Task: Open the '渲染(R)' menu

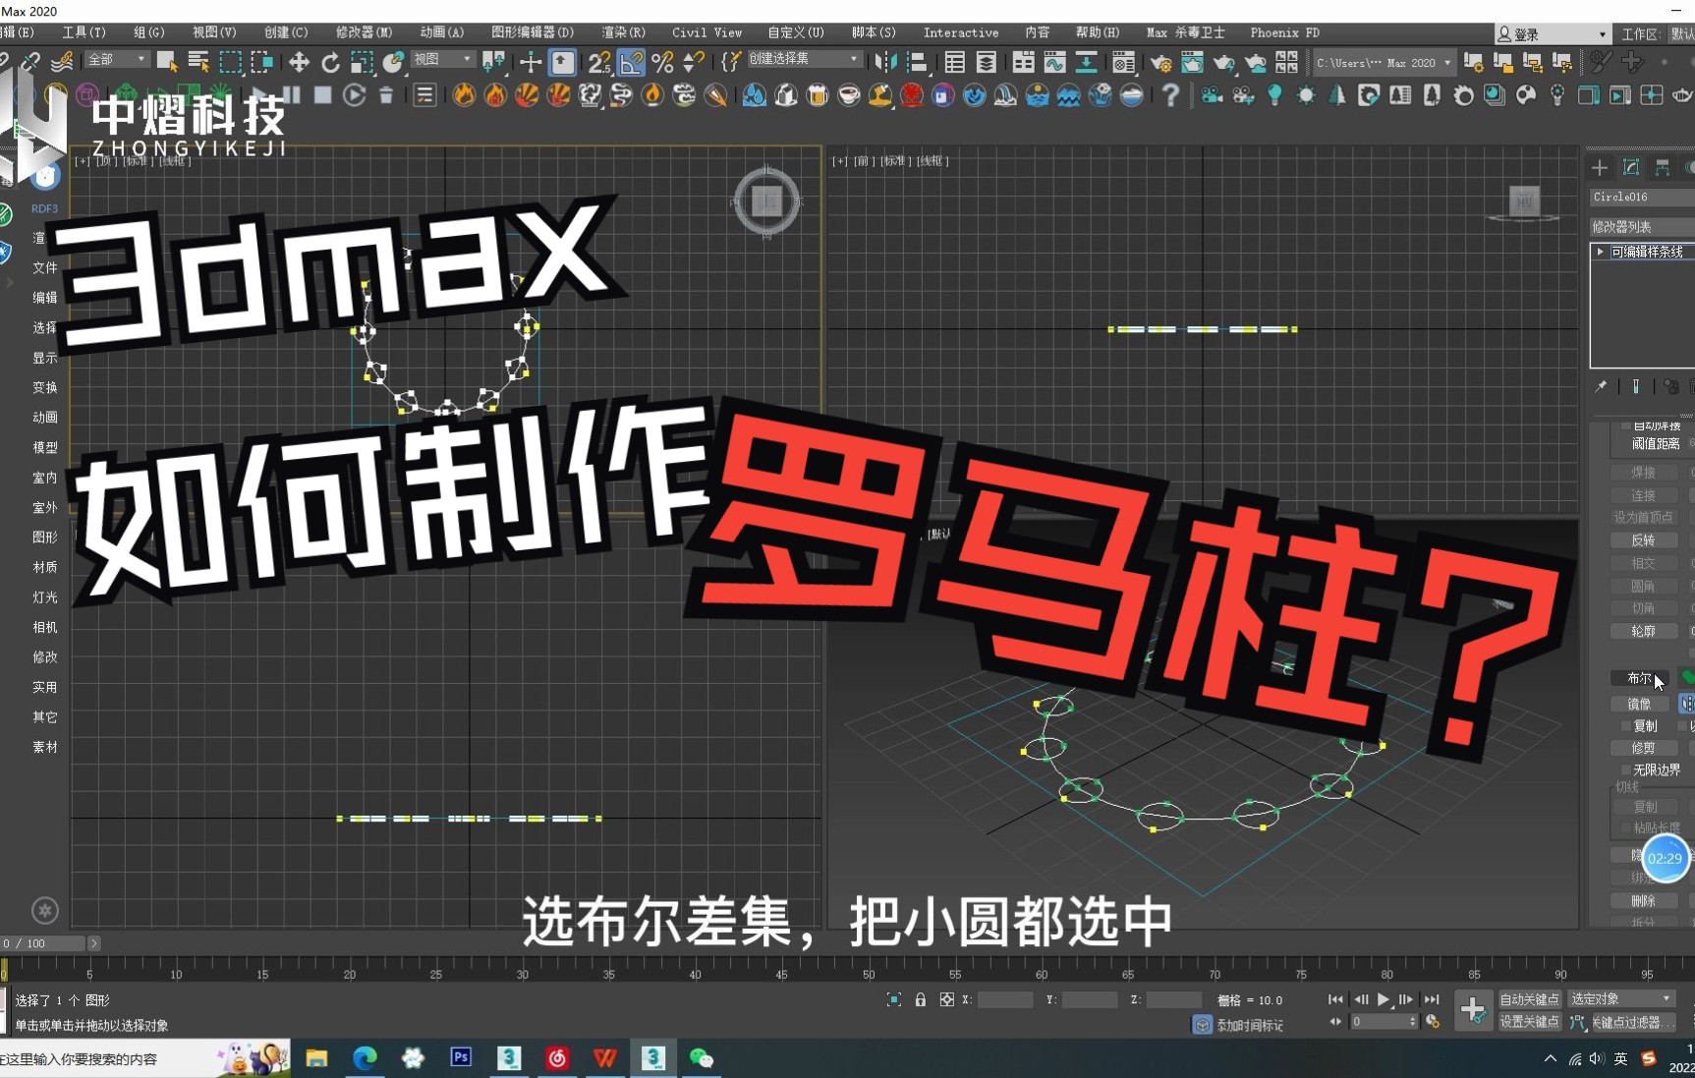Action: (623, 32)
